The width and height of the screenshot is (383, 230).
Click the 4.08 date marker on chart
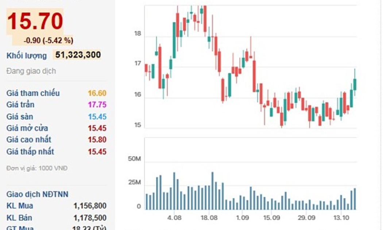[175, 217]
